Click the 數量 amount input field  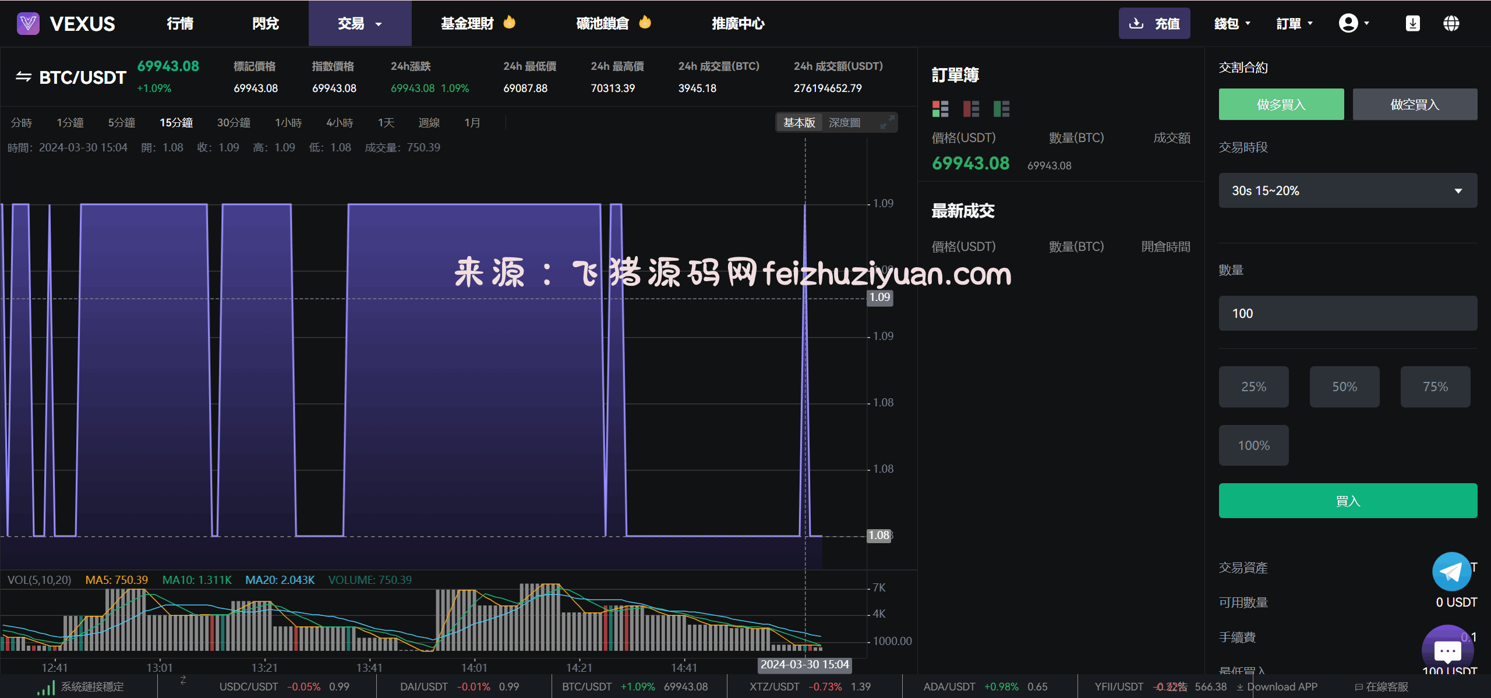coord(1347,313)
